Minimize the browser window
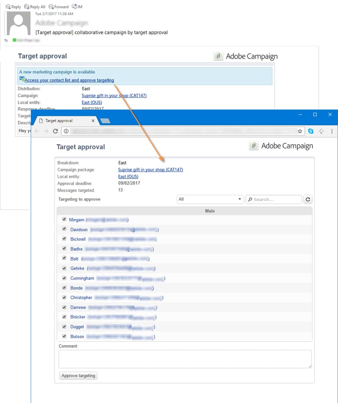The image size is (338, 403). pos(300,114)
